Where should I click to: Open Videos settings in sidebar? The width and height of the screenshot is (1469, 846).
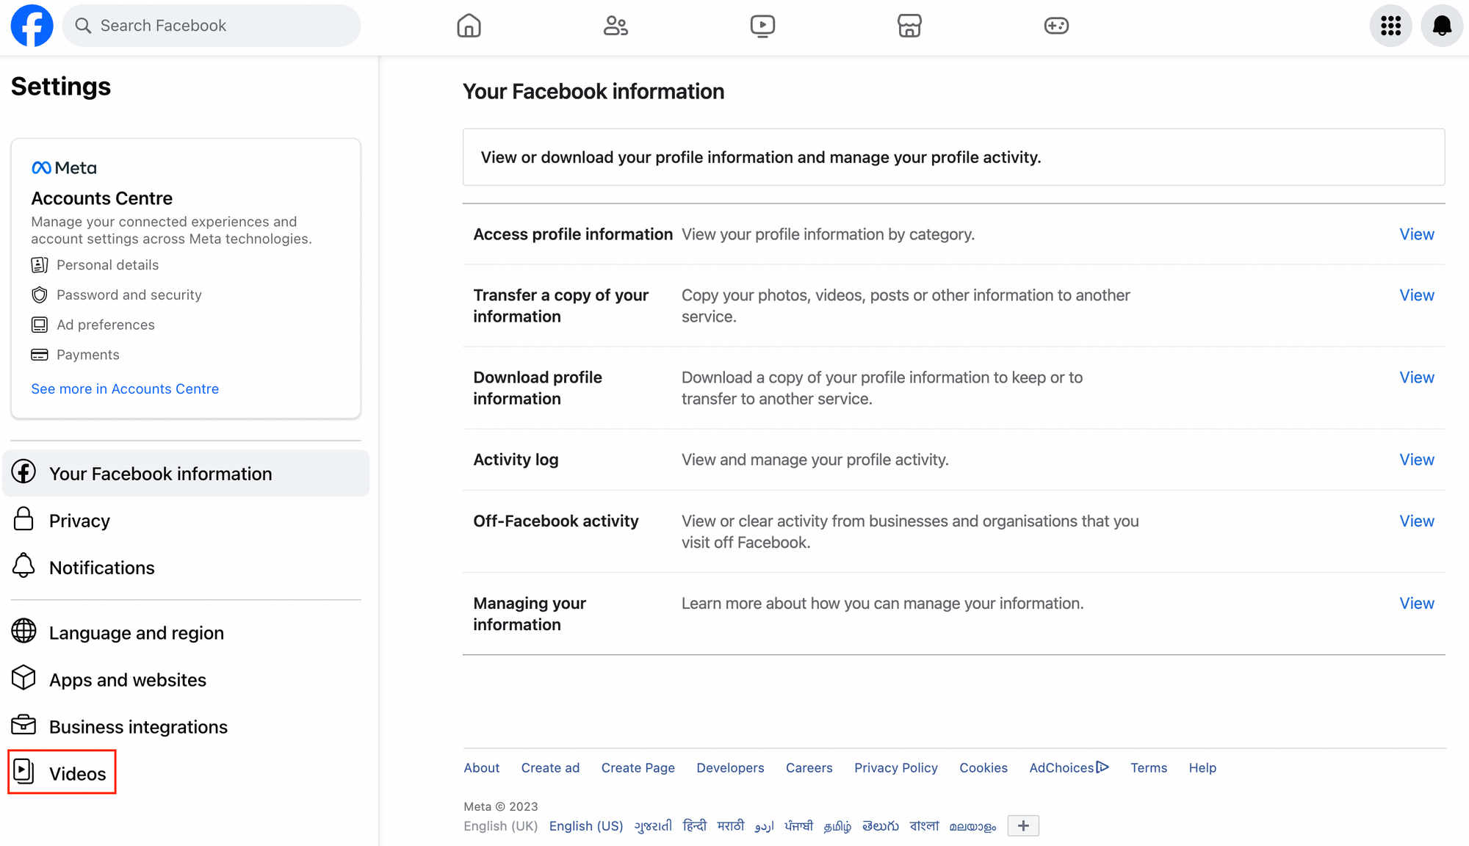pyautogui.click(x=77, y=773)
